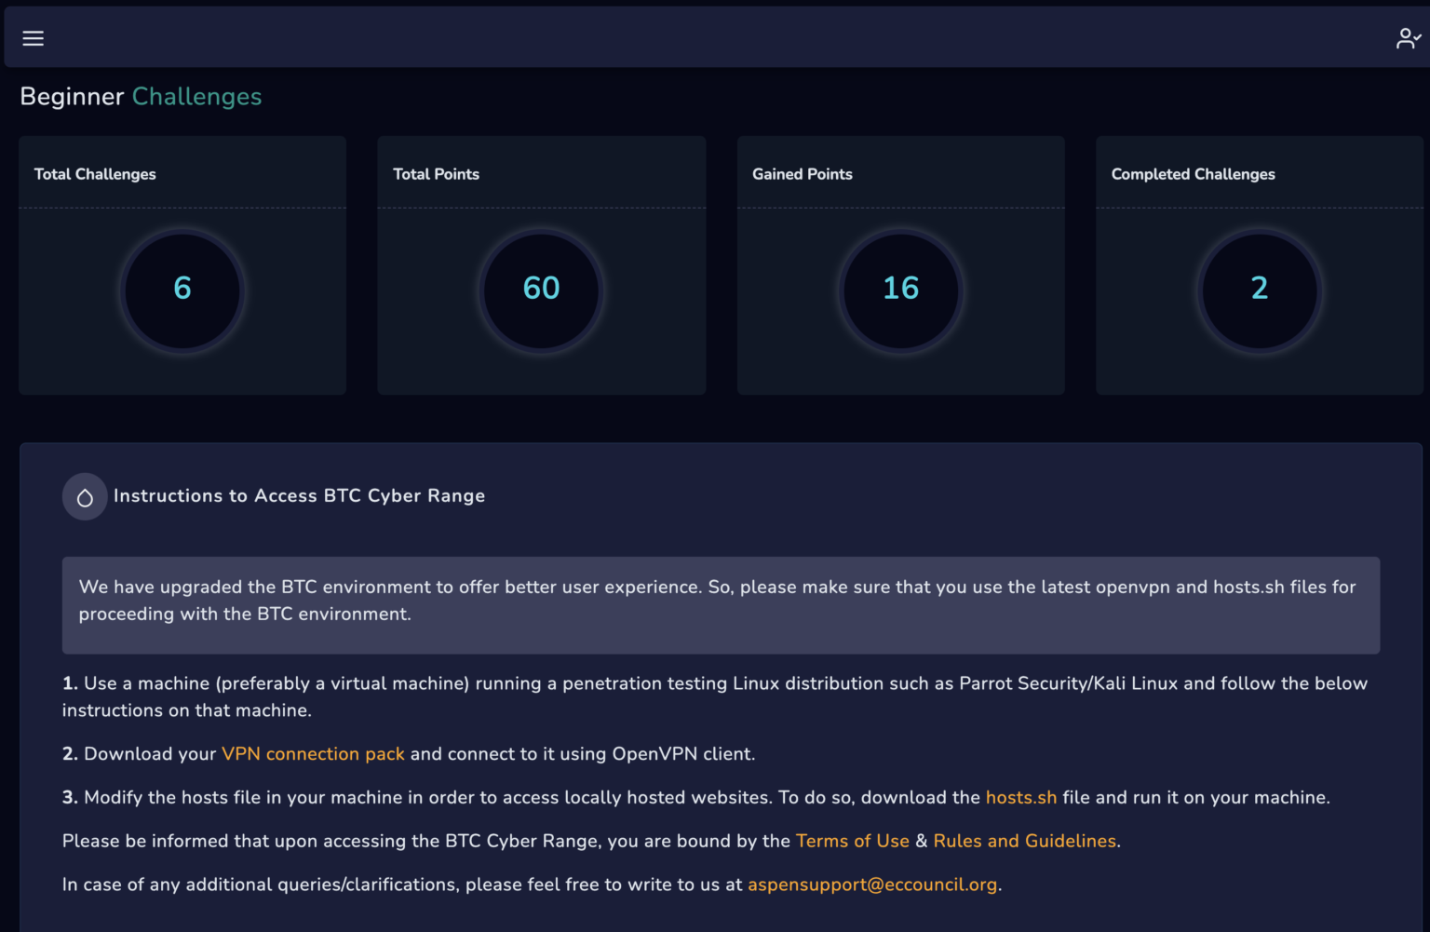Select the Completed Challenges card title

[x=1193, y=174]
